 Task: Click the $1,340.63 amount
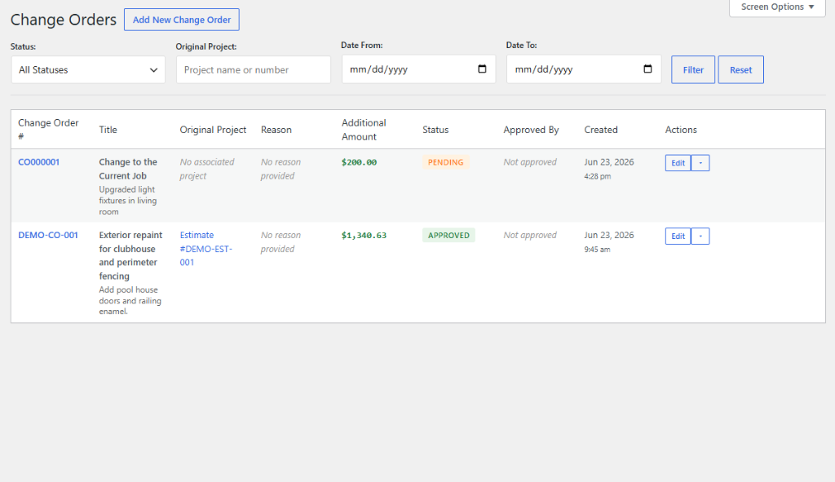click(364, 236)
